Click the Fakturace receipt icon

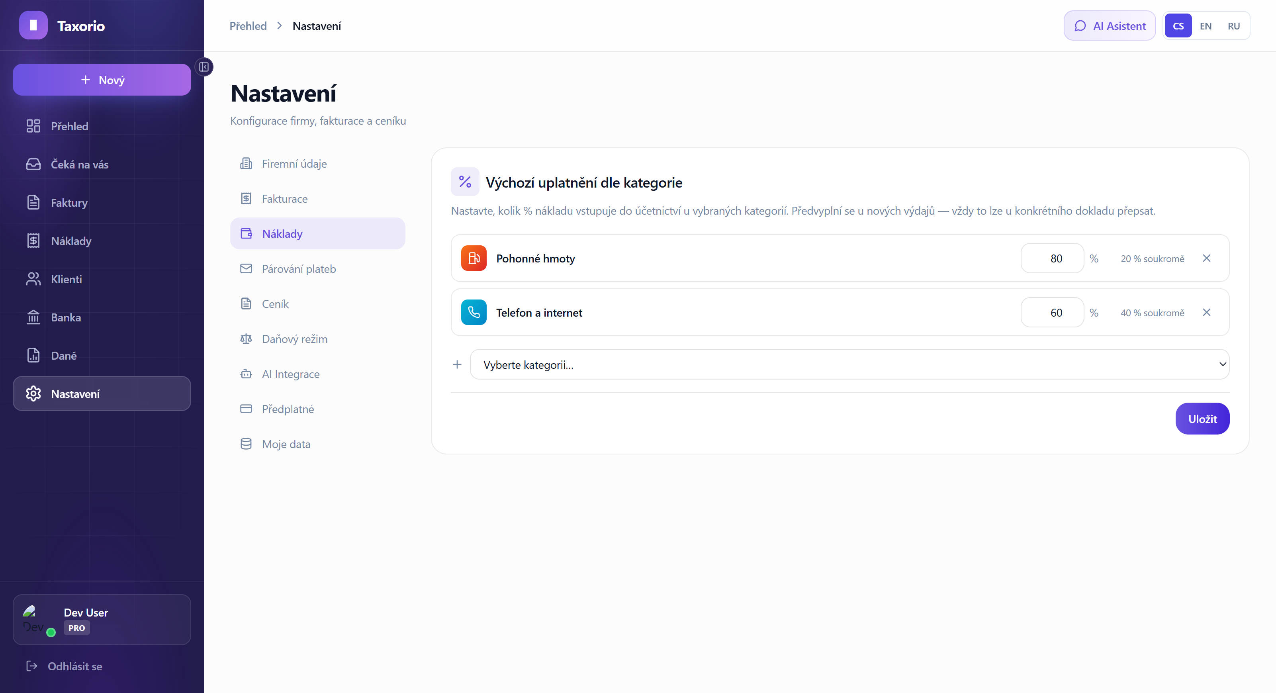[x=246, y=199]
